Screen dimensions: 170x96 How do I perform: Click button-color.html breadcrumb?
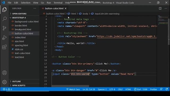[x=55, y=14]
